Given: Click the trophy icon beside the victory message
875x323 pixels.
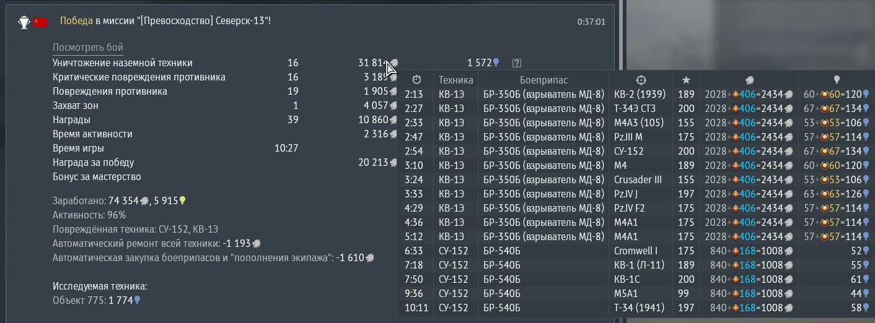Looking at the screenshot, I should pyautogui.click(x=24, y=22).
